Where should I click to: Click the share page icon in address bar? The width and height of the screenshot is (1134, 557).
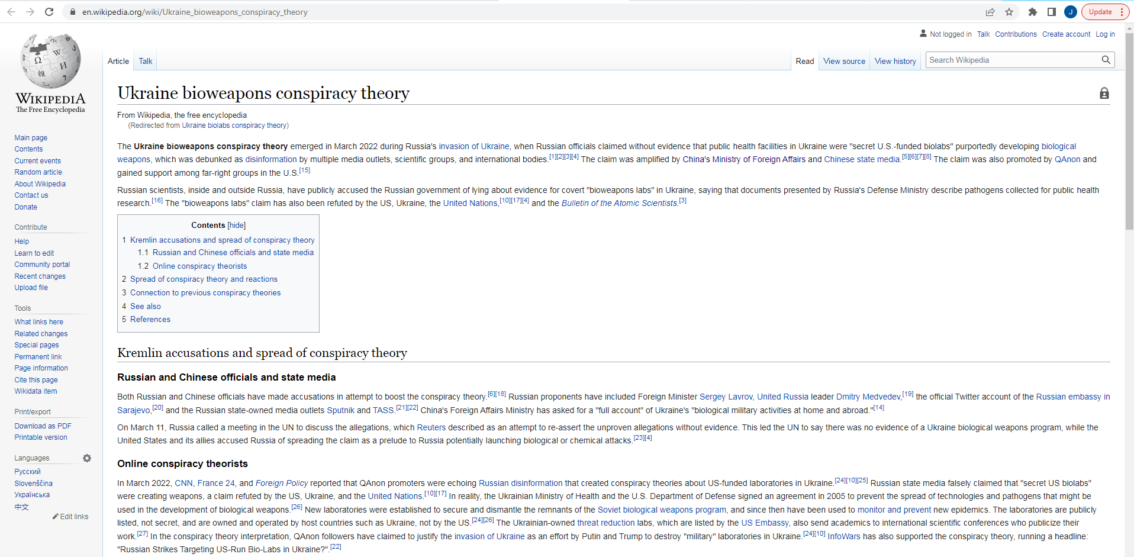tap(990, 12)
